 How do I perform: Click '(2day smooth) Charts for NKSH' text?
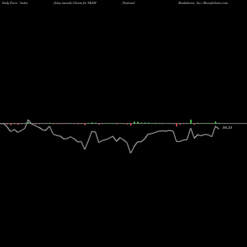point(75,3)
